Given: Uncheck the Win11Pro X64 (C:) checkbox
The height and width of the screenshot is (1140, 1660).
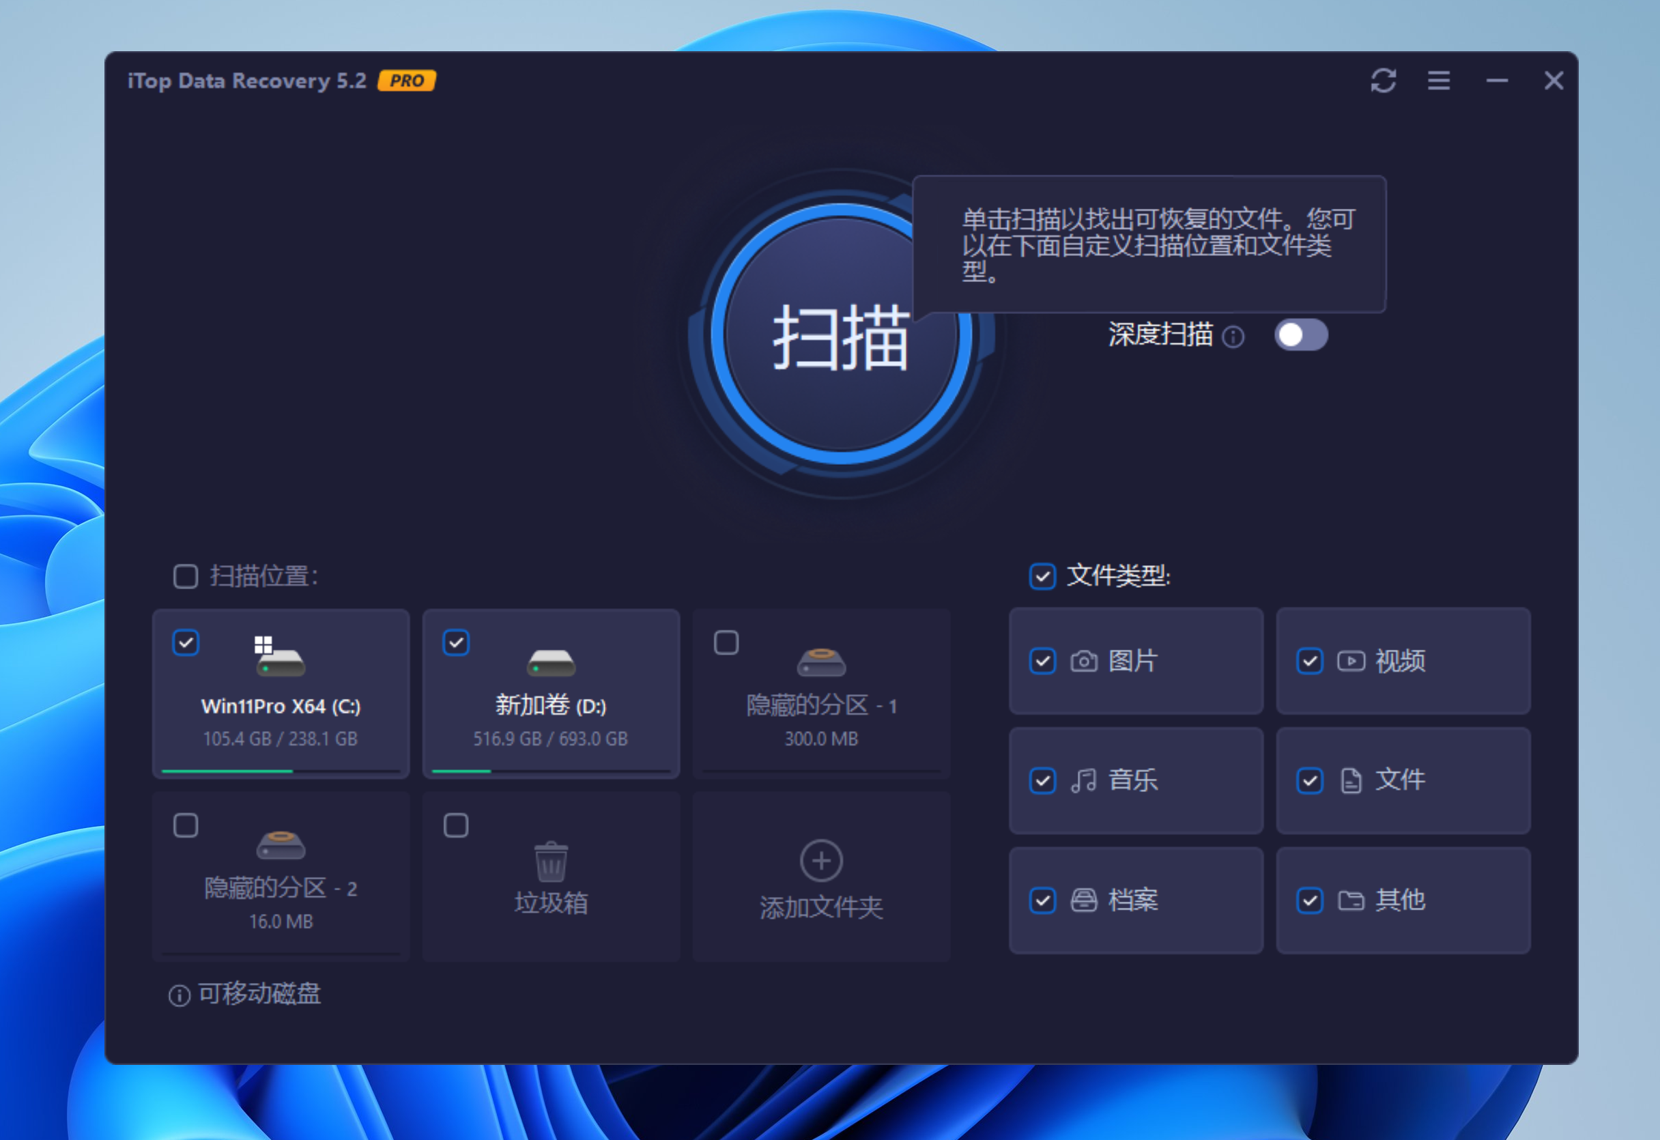Looking at the screenshot, I should click(x=186, y=642).
